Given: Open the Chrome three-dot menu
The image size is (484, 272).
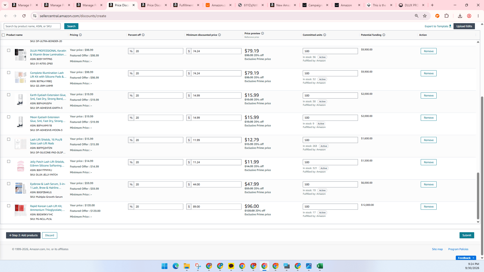Looking at the screenshot, I should (478, 16).
